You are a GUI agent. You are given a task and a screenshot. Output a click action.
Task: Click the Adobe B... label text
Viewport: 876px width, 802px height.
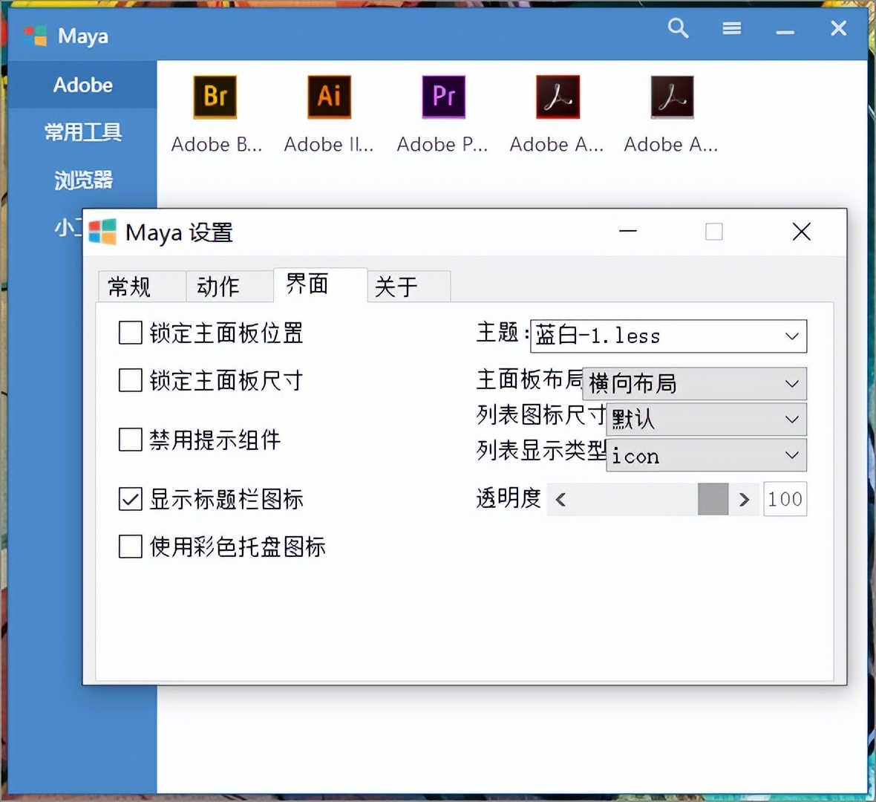tap(216, 145)
